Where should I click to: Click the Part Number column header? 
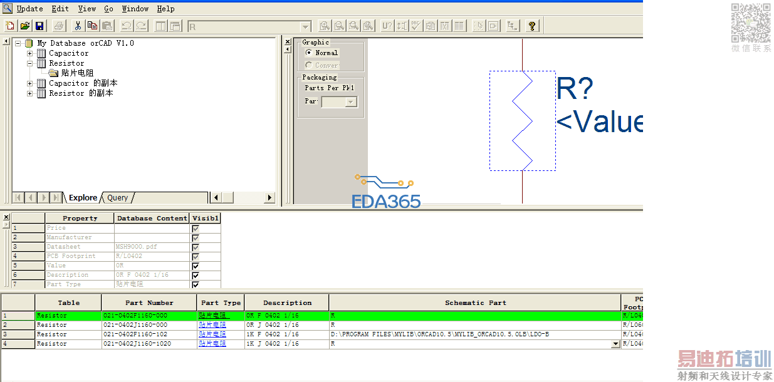(x=149, y=302)
